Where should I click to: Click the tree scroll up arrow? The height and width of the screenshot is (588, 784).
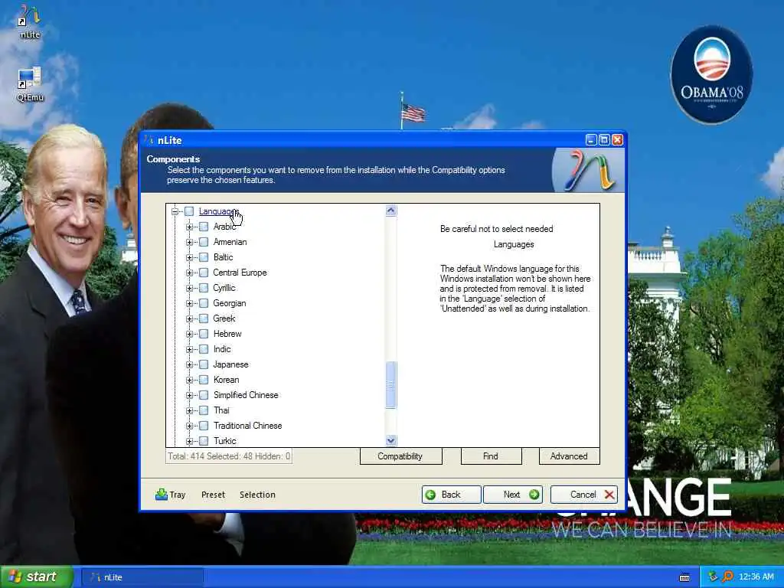click(x=391, y=211)
